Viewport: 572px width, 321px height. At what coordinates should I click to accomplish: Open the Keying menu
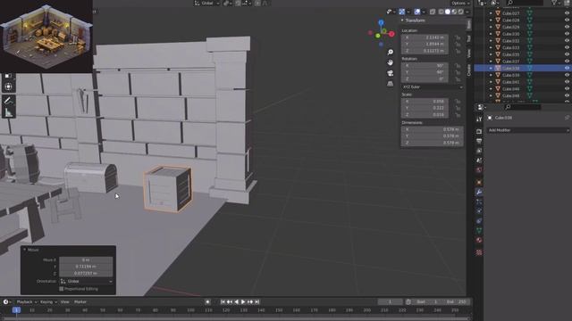[x=48, y=301]
